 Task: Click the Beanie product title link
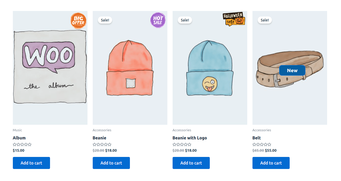tap(99, 138)
